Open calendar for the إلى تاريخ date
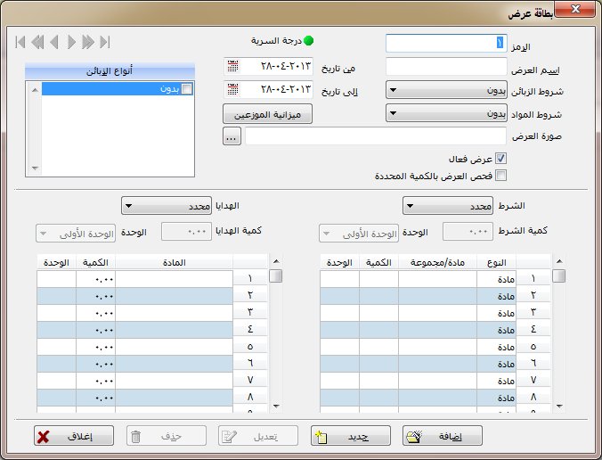602x460 pixels. click(x=232, y=89)
